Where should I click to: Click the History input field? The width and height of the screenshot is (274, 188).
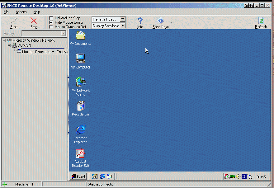point(42,33)
